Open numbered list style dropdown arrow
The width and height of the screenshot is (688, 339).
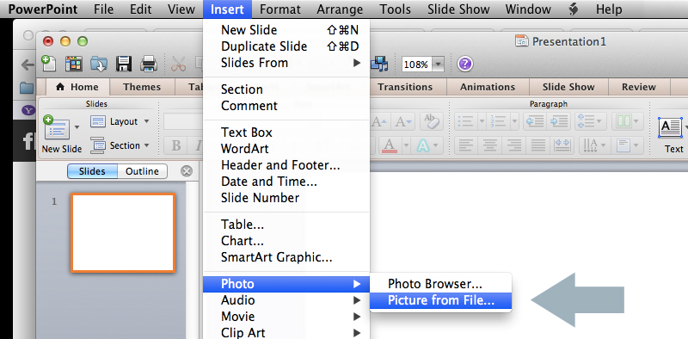pos(514,121)
